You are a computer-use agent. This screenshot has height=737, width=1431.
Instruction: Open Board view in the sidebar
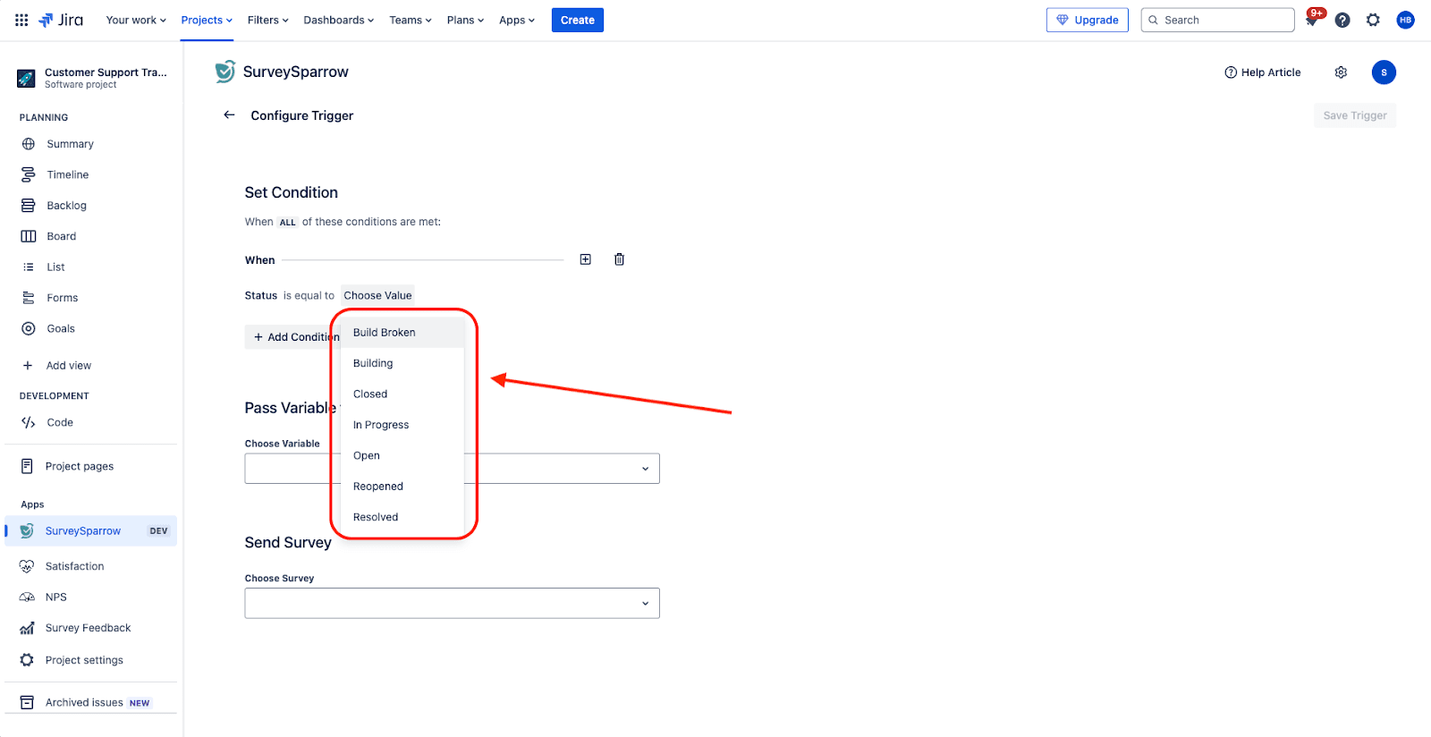pyautogui.click(x=61, y=236)
